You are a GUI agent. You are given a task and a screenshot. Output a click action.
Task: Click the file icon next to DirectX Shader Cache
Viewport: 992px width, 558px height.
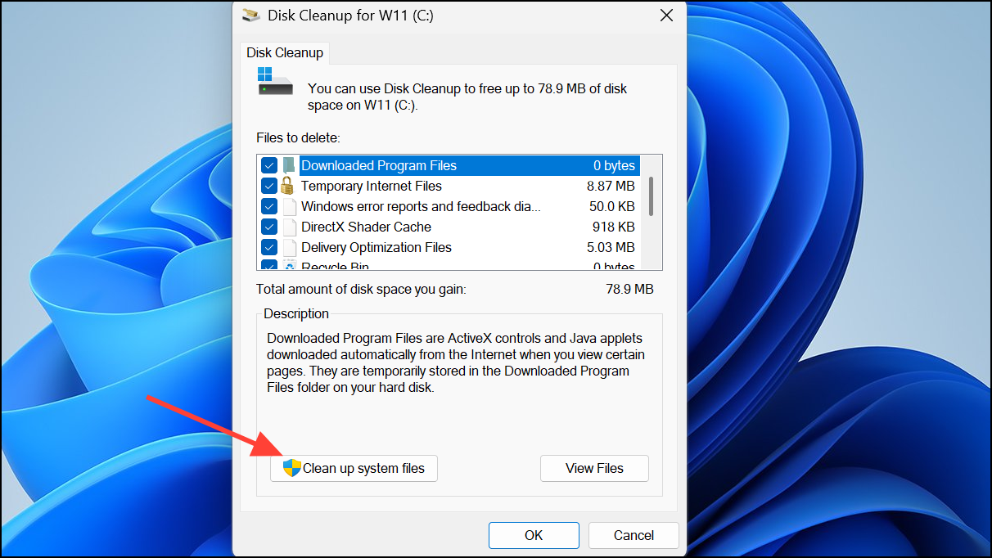click(x=289, y=227)
